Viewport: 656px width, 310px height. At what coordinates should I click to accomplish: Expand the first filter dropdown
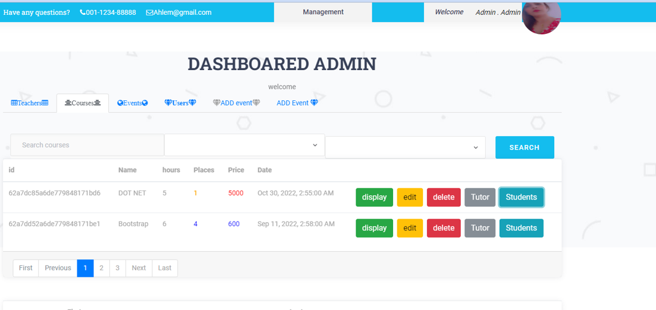click(244, 145)
